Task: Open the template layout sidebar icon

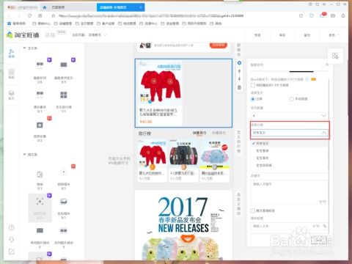Action: [12, 73]
